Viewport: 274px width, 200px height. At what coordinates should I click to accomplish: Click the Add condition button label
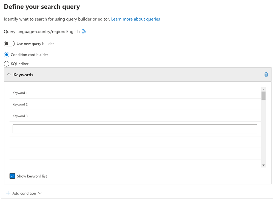tap(24, 193)
